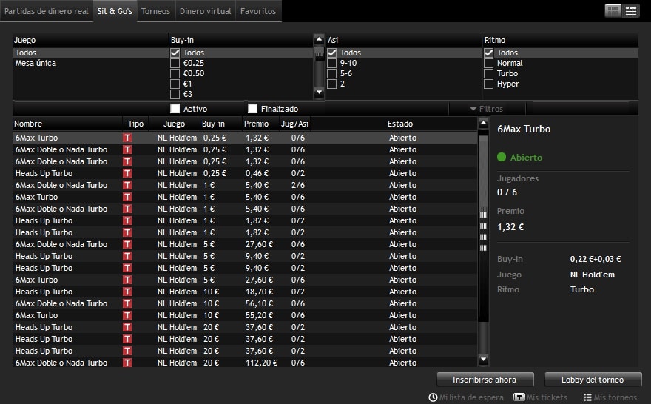Open the Dinero virtual tab

pos(206,11)
